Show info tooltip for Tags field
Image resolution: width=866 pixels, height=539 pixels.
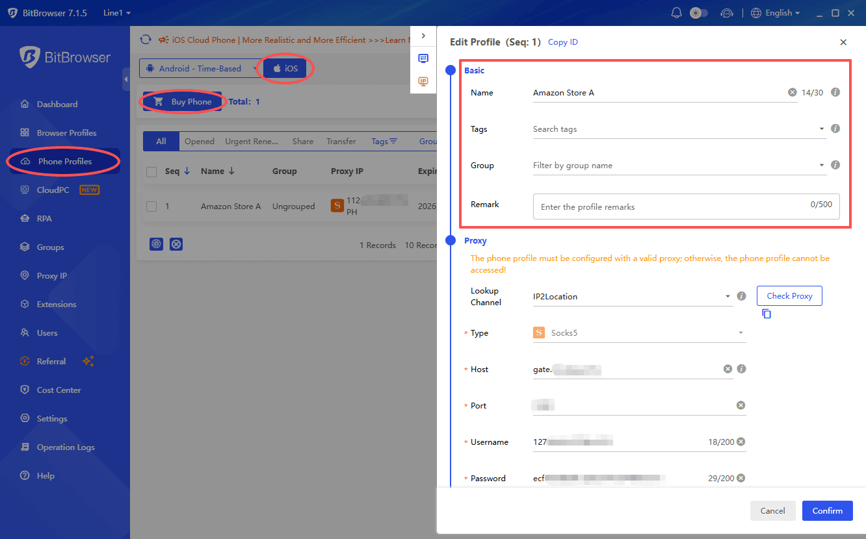[x=836, y=129]
